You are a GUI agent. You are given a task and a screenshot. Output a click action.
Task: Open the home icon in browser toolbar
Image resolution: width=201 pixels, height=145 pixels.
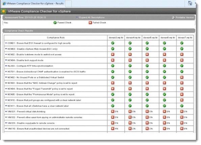click(190, 3)
